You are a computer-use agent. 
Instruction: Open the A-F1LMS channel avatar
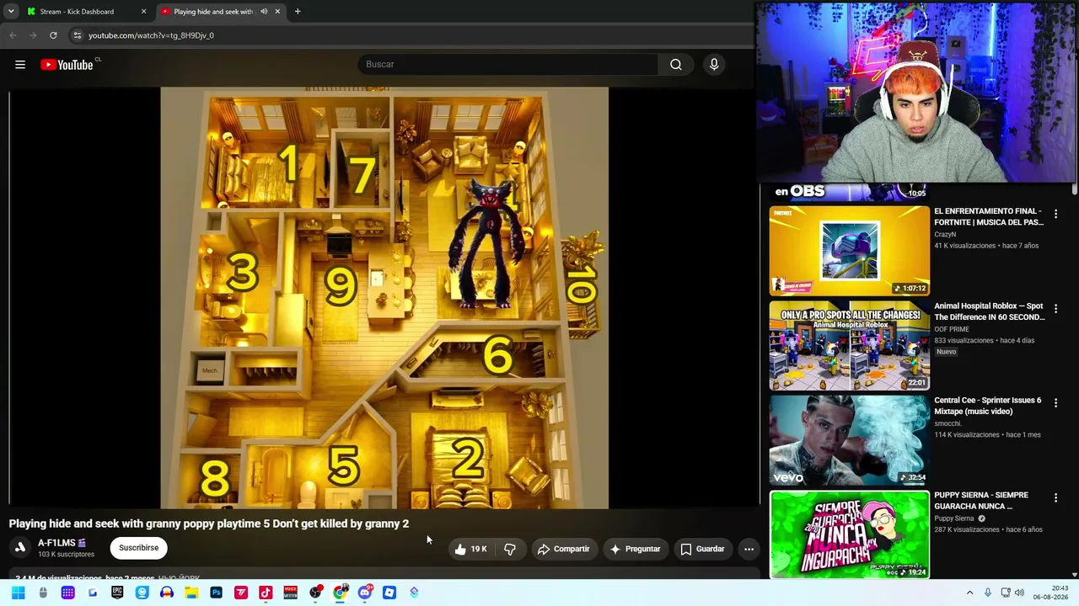click(x=20, y=548)
